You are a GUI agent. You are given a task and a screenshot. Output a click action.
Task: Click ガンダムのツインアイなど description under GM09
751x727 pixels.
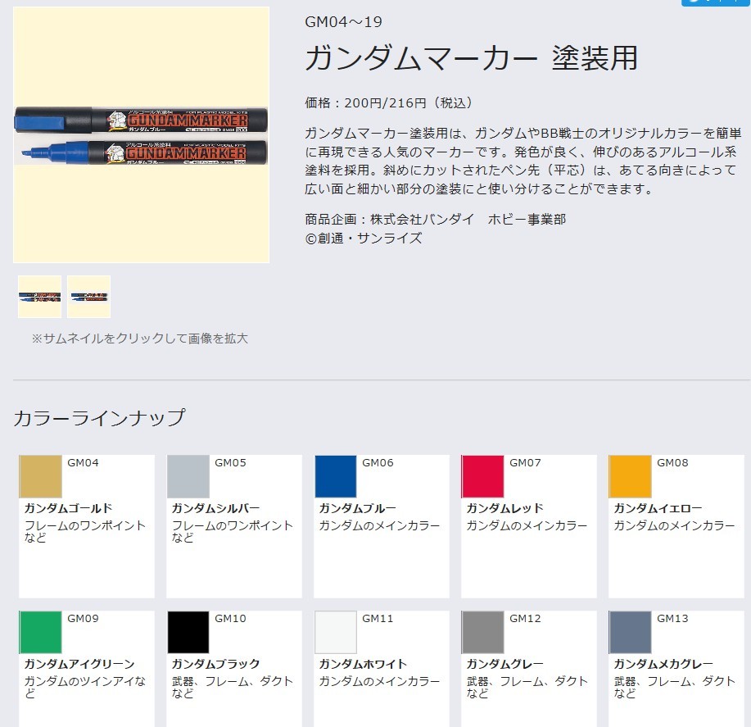tap(85, 687)
